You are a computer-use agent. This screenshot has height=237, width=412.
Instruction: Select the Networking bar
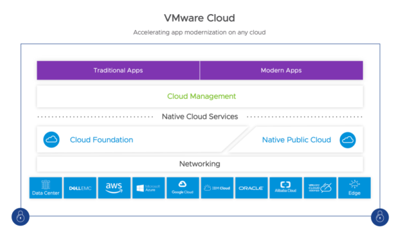[x=200, y=164]
